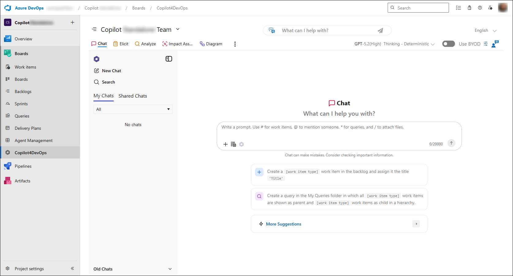Open the All chats filter dropdown
The image size is (513, 276).
133,109
